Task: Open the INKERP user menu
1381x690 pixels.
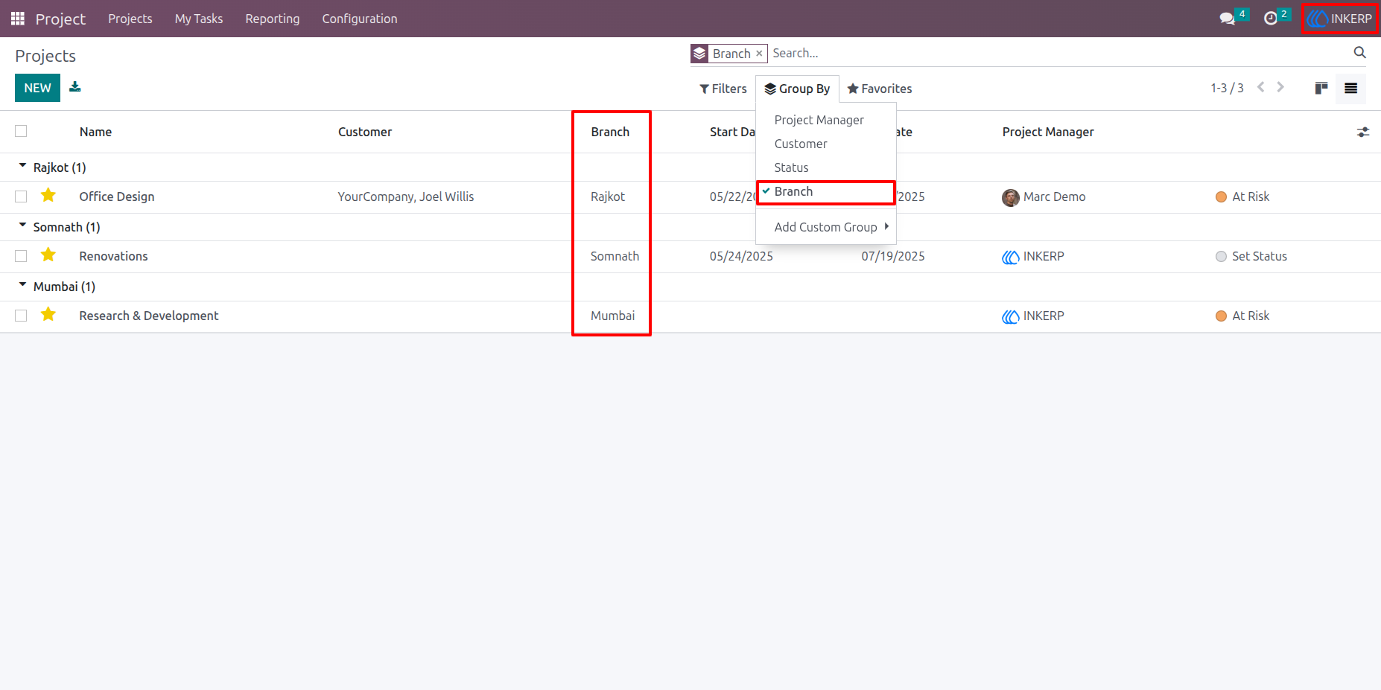Action: tap(1340, 19)
